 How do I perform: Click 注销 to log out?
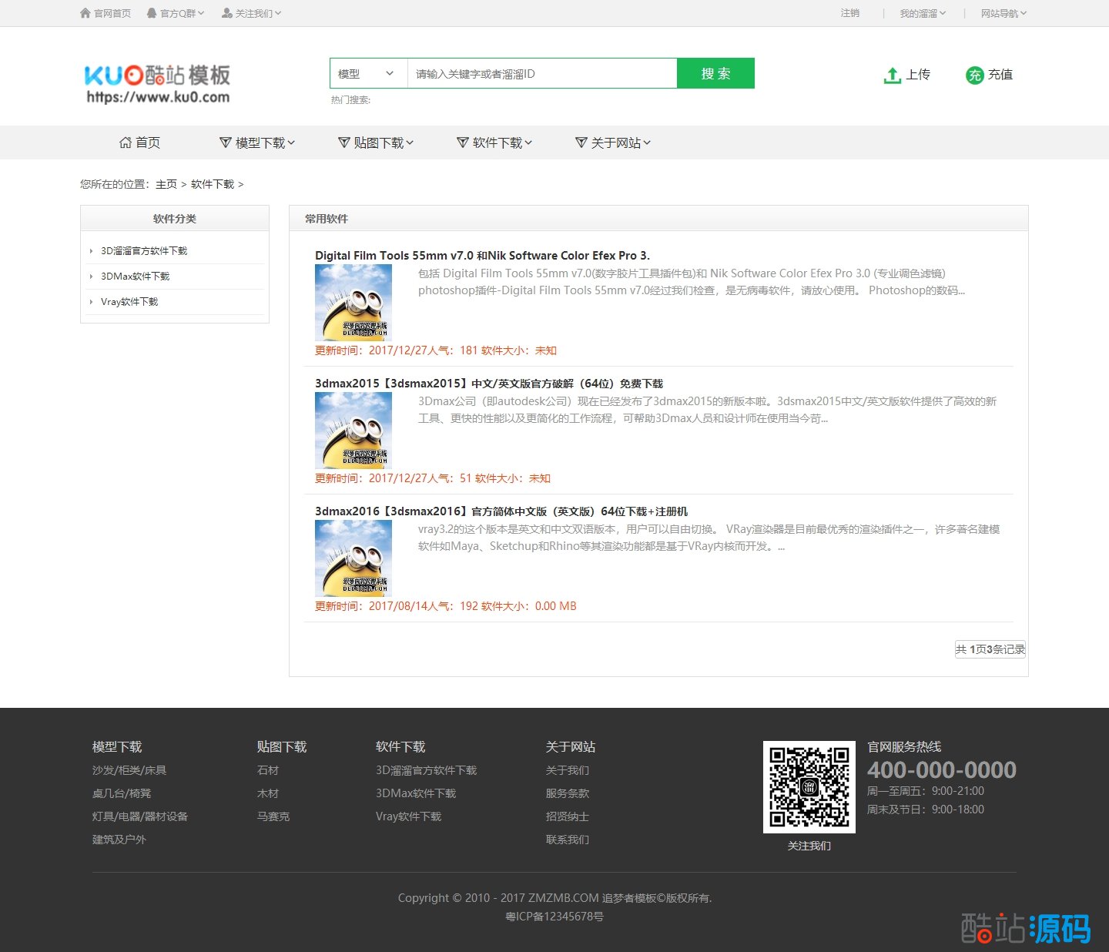point(849,13)
